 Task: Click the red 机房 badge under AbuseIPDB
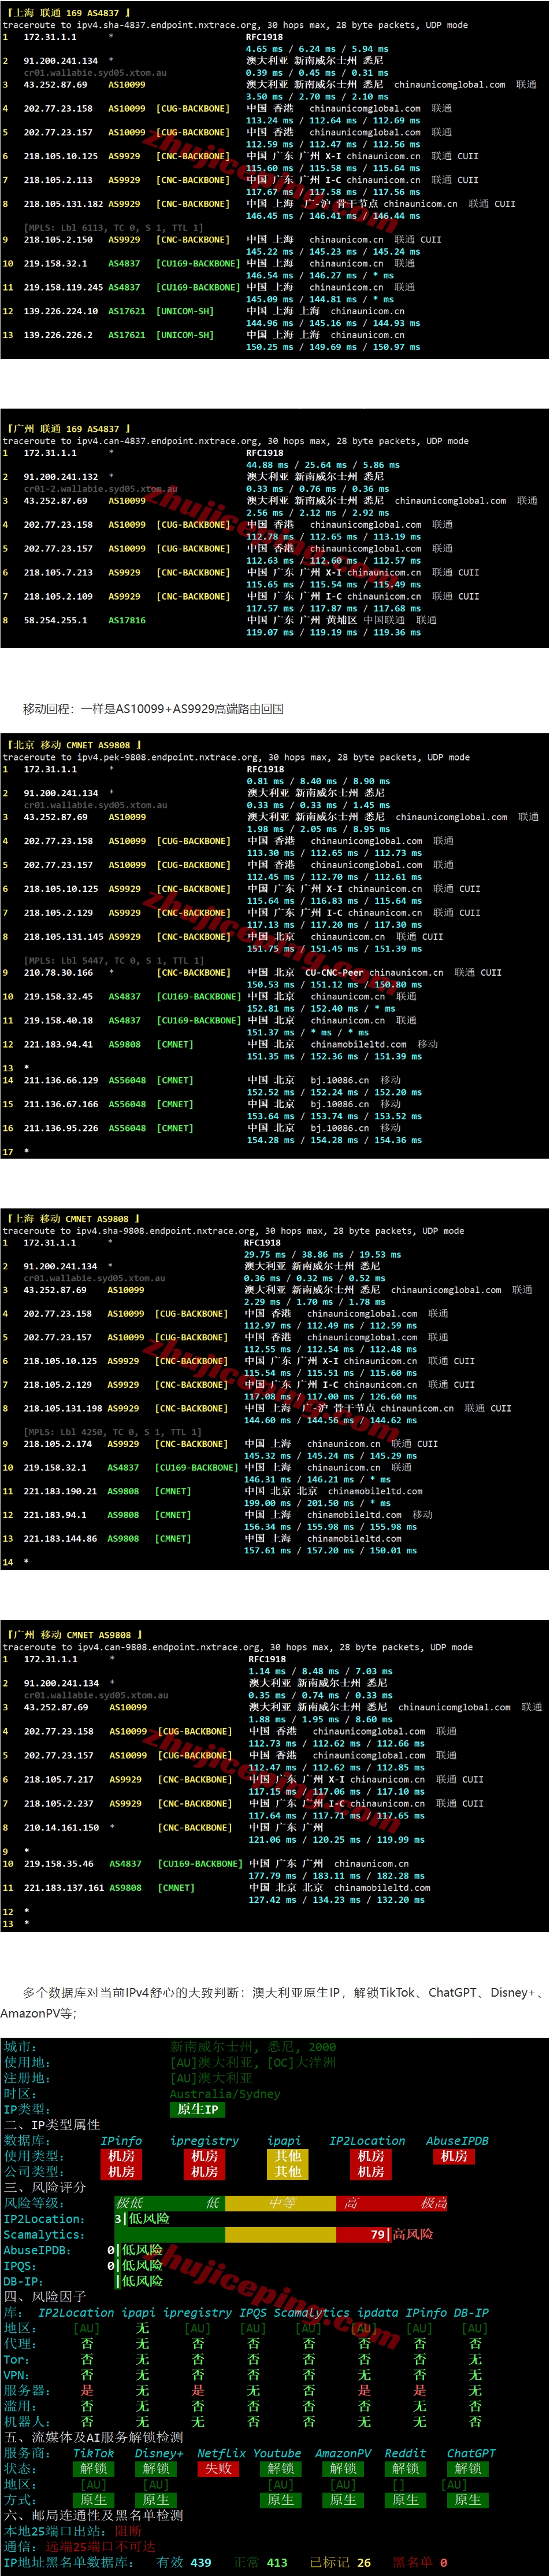(x=454, y=2156)
